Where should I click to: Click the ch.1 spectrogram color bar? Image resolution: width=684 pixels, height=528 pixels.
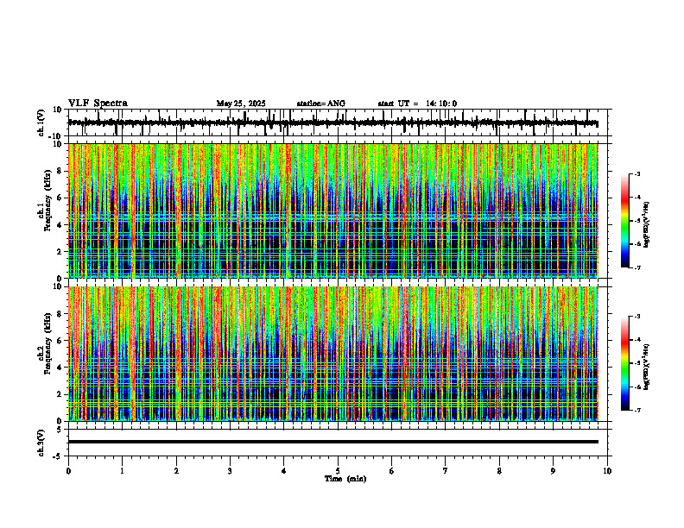pyautogui.click(x=624, y=221)
